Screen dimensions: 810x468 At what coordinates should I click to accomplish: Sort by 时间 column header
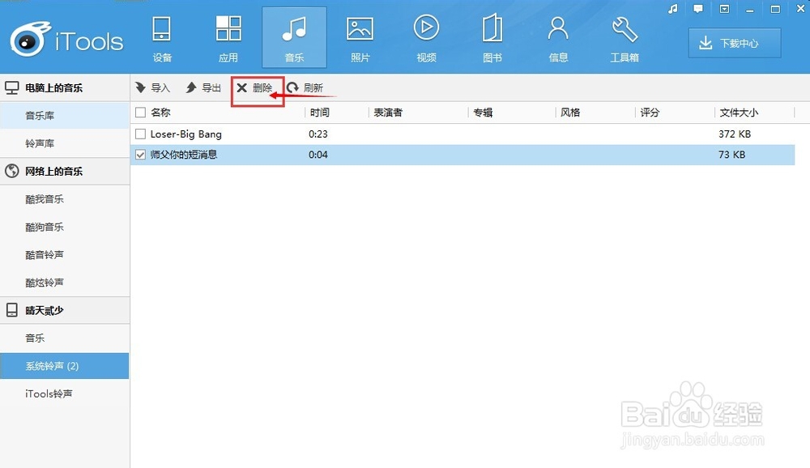point(320,112)
